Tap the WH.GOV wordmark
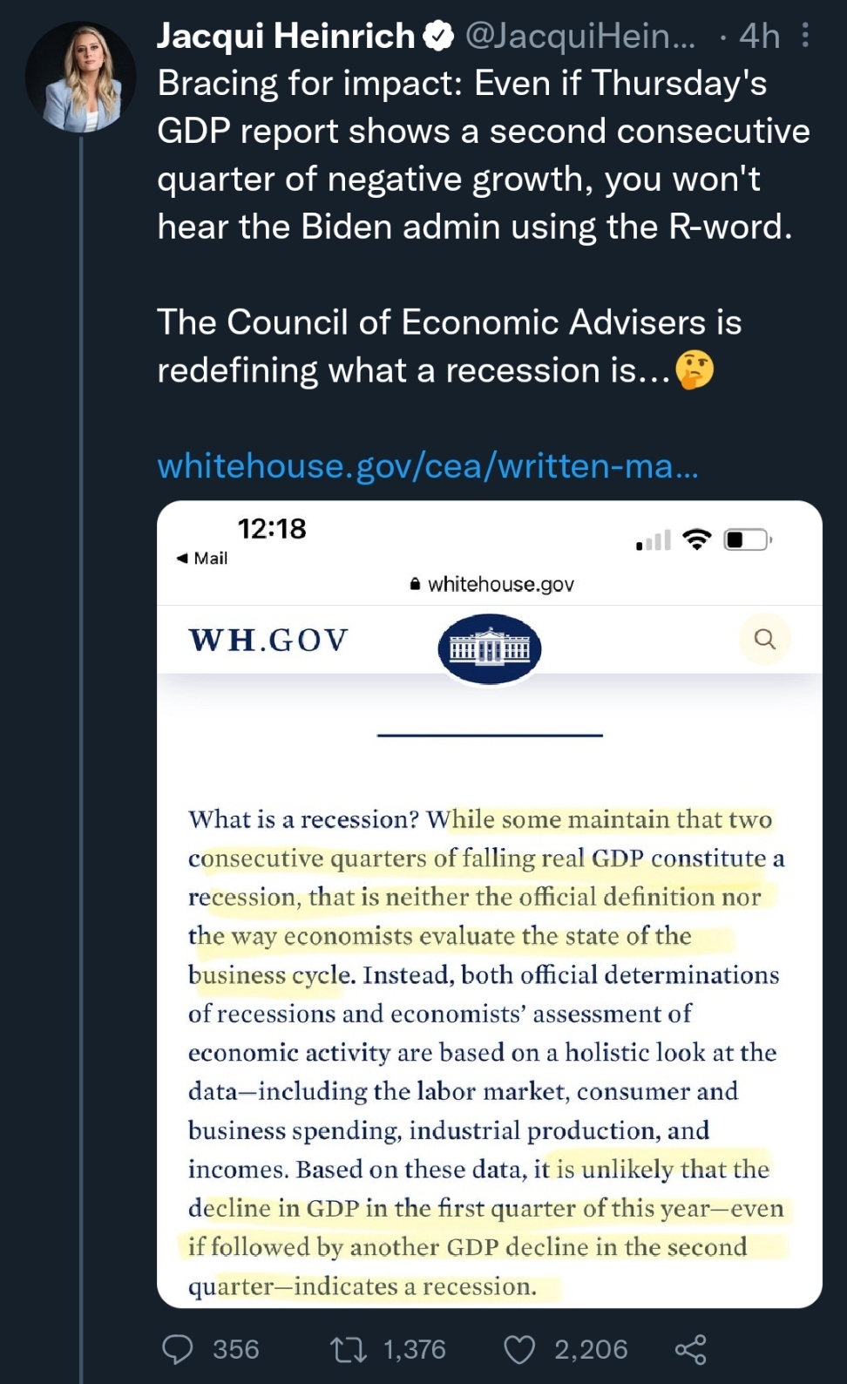Viewport: 847px width, 1384px height. [x=268, y=641]
